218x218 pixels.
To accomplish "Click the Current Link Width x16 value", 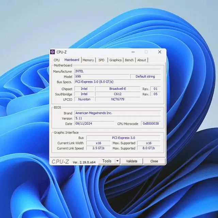I will [x=98, y=143].
